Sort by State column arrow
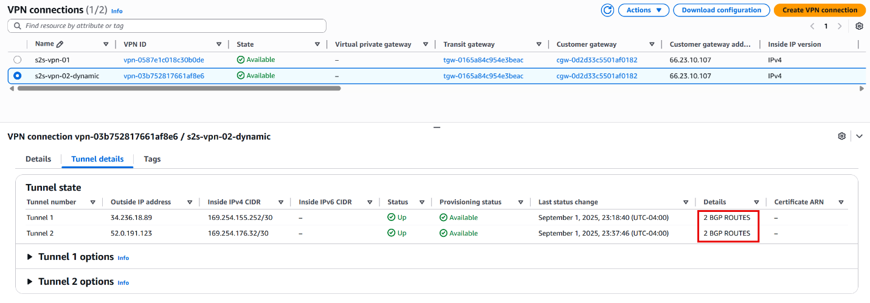The image size is (870, 303). (x=317, y=44)
